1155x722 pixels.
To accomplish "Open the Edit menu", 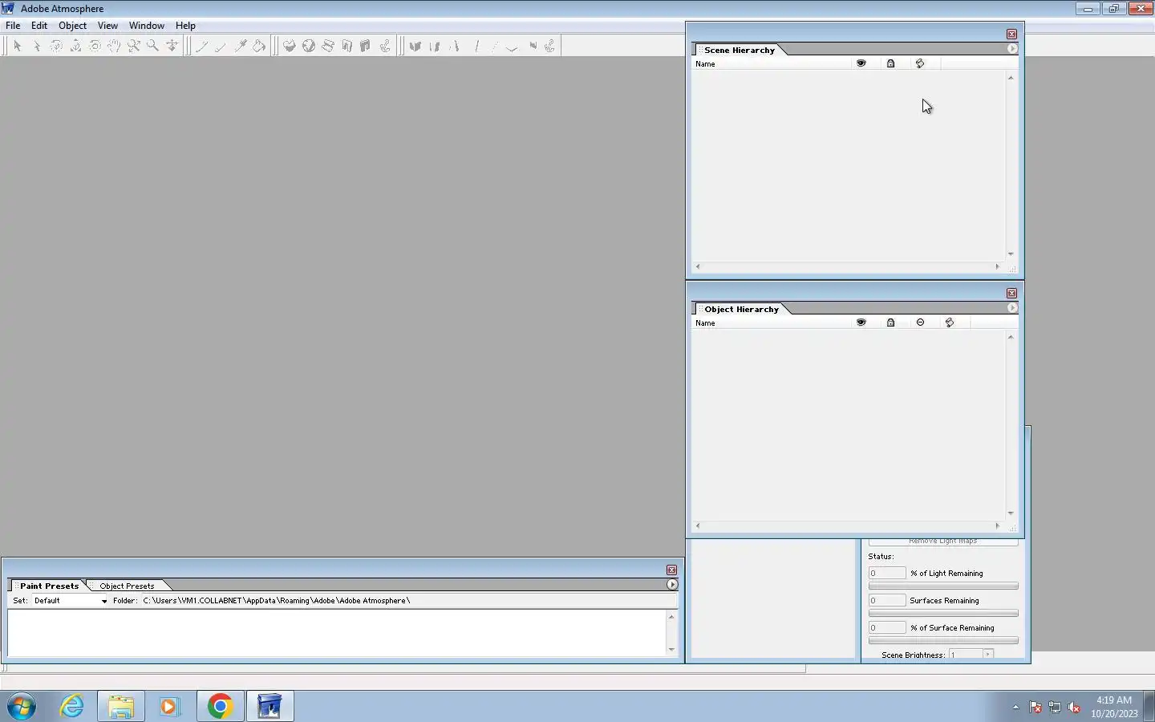I will [39, 26].
